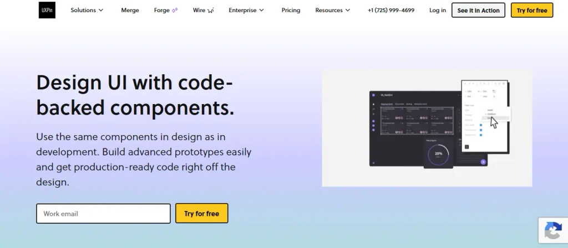Open the Merge page

[x=130, y=10]
